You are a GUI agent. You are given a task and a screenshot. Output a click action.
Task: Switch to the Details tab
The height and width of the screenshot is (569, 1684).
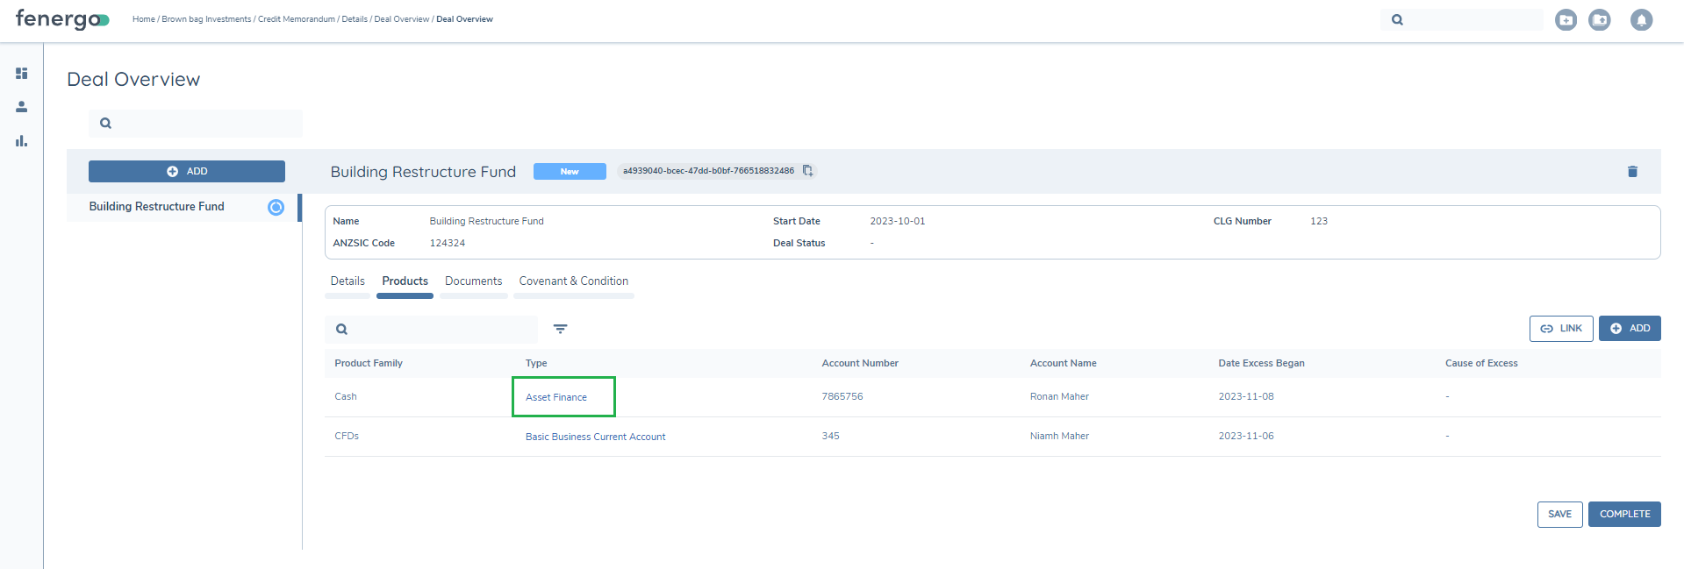click(348, 281)
